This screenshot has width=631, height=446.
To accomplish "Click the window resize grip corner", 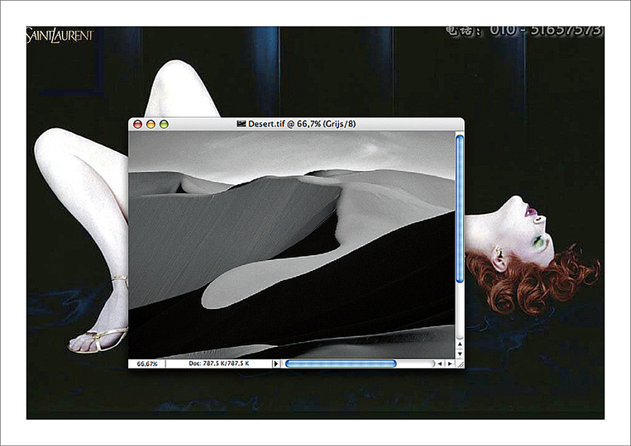I will [x=460, y=363].
